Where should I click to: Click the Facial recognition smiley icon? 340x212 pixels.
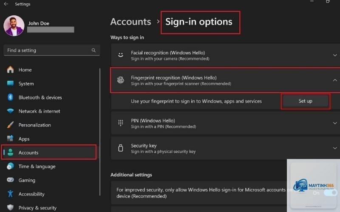(121, 55)
